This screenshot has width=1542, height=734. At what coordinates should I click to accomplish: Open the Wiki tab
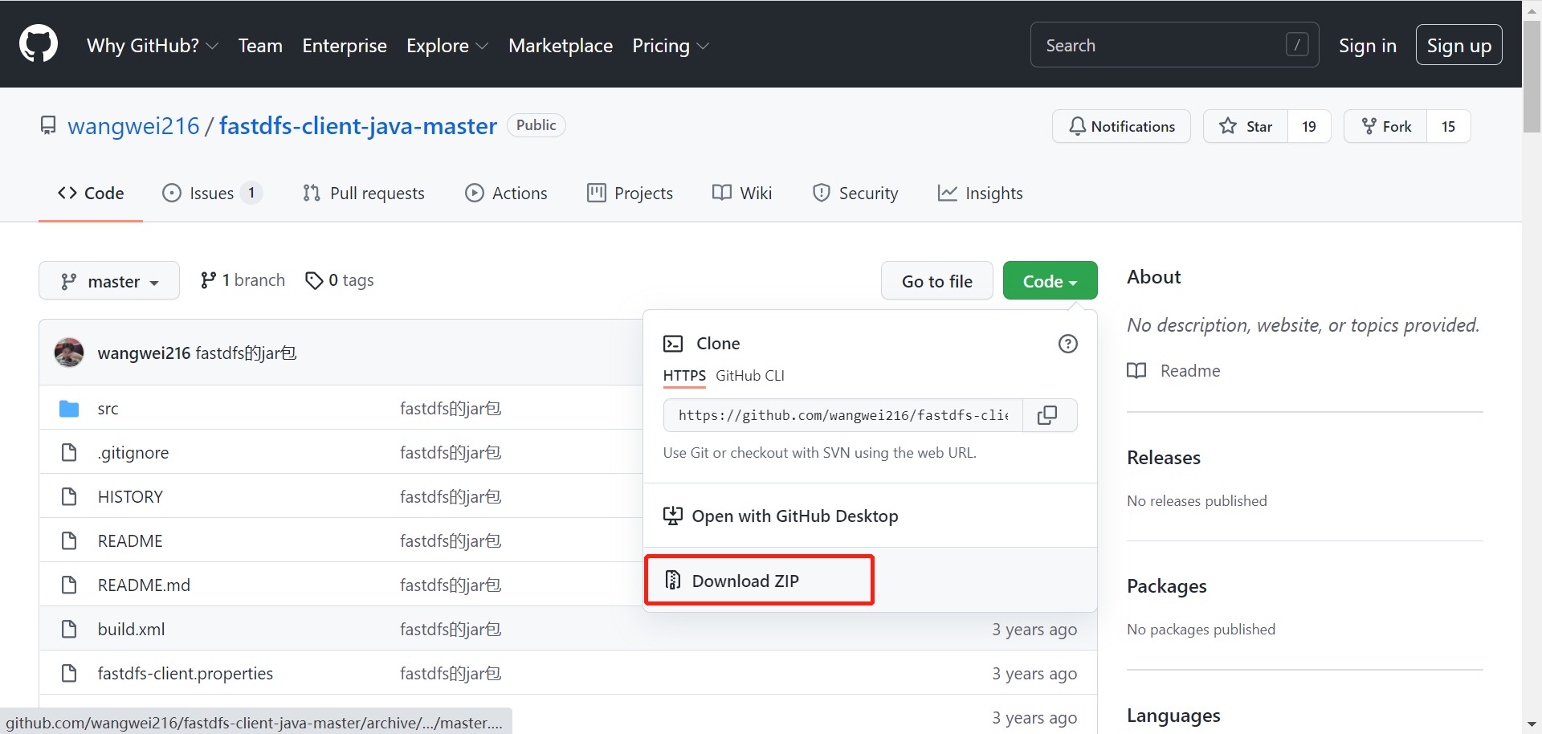pos(742,194)
